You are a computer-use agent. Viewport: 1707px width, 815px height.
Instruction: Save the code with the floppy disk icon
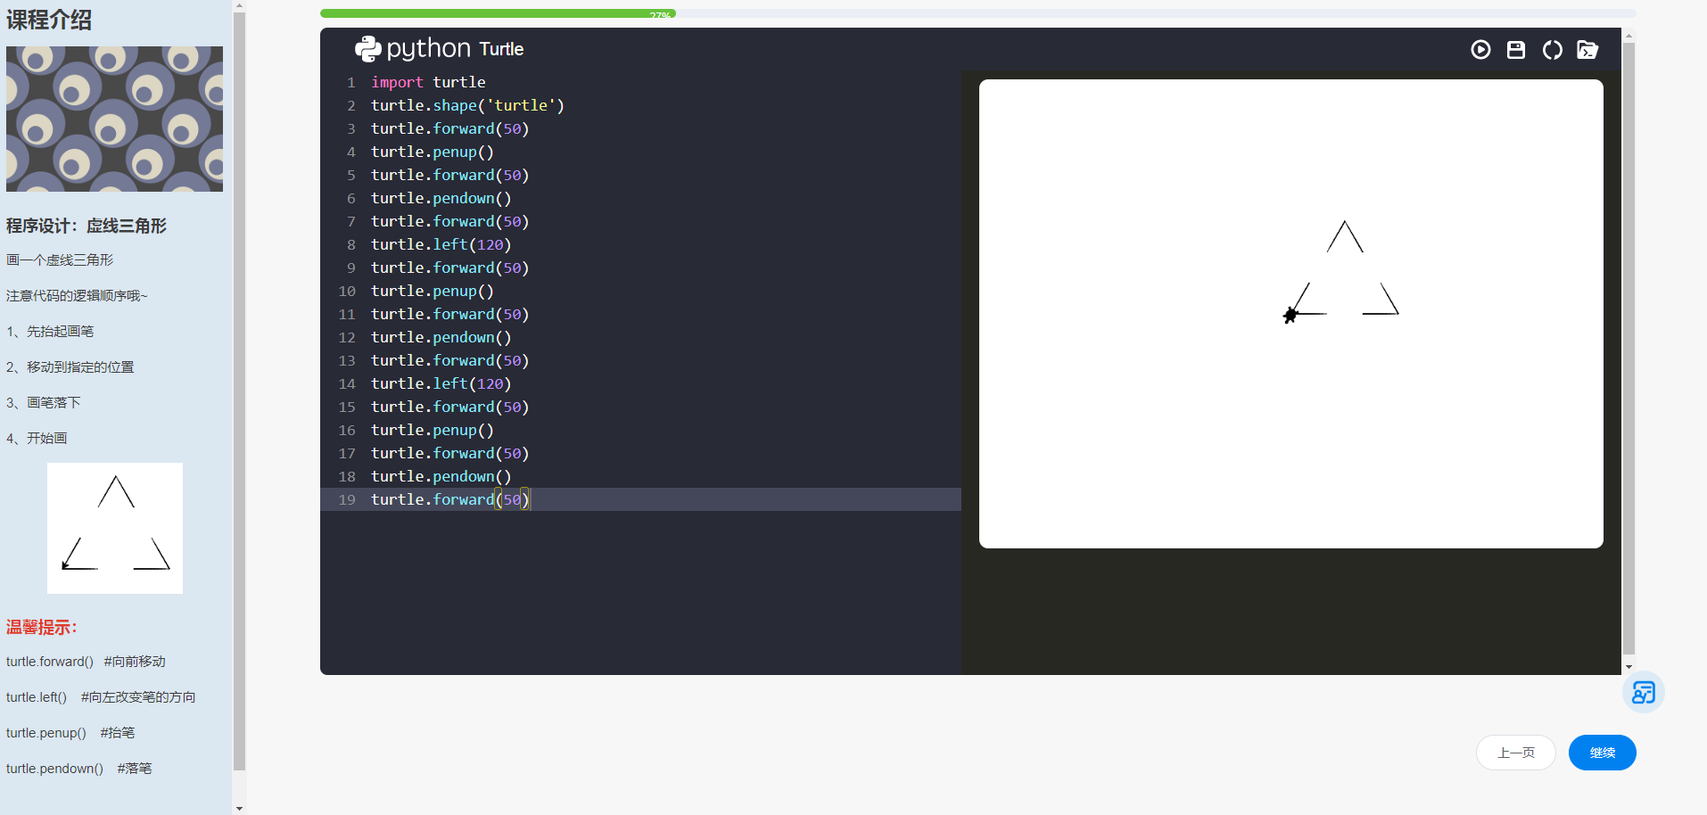pos(1516,50)
